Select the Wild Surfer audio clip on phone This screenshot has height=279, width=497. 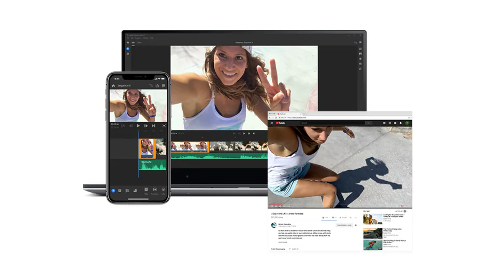(152, 165)
